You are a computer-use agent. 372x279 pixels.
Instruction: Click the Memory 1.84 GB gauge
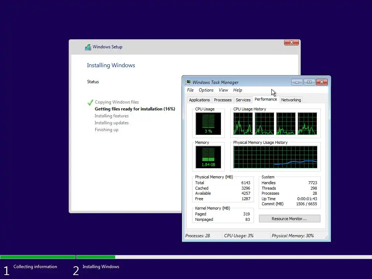[x=208, y=157]
